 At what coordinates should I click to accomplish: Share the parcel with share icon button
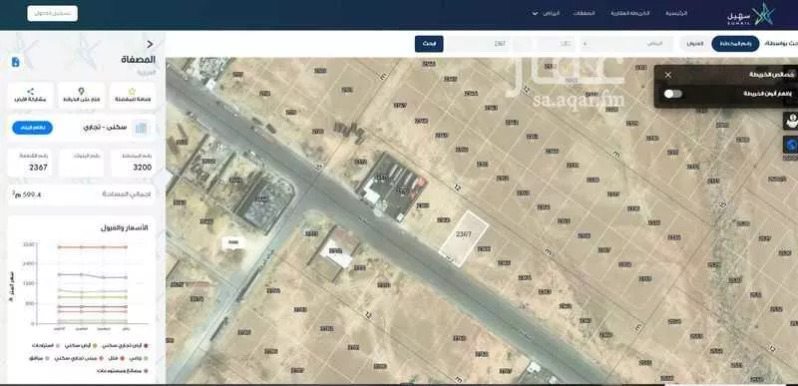click(31, 95)
